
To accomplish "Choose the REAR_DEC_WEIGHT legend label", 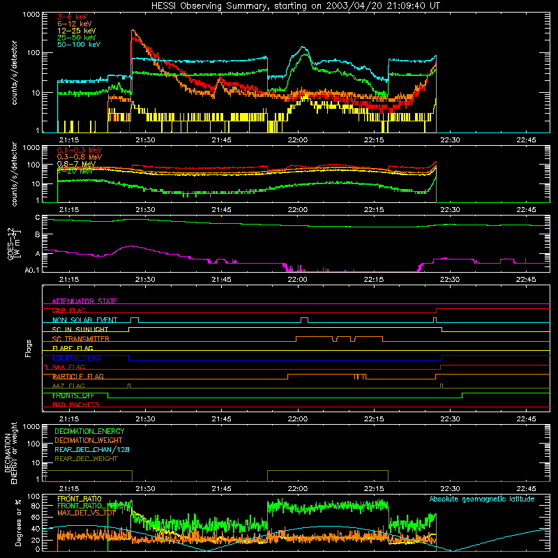I will tap(86, 459).
